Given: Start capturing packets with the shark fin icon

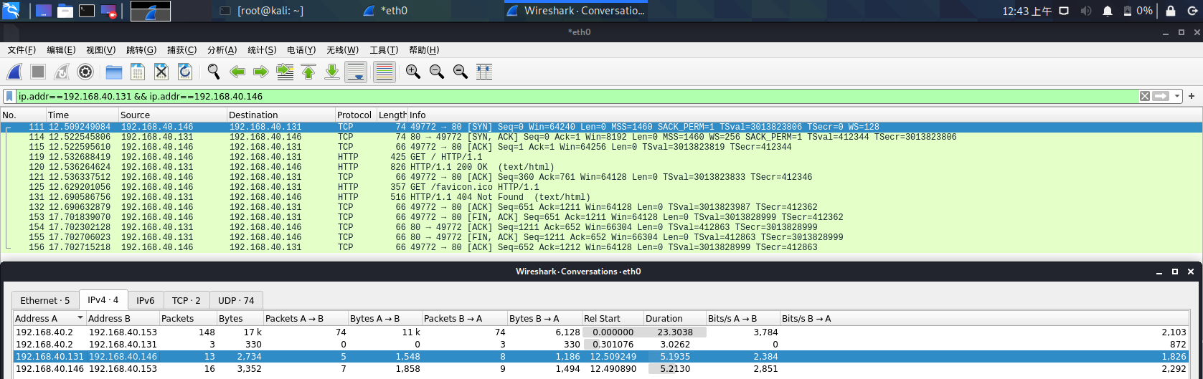Looking at the screenshot, I should (14, 72).
